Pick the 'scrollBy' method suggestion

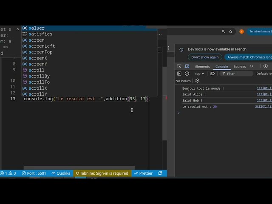(89, 76)
